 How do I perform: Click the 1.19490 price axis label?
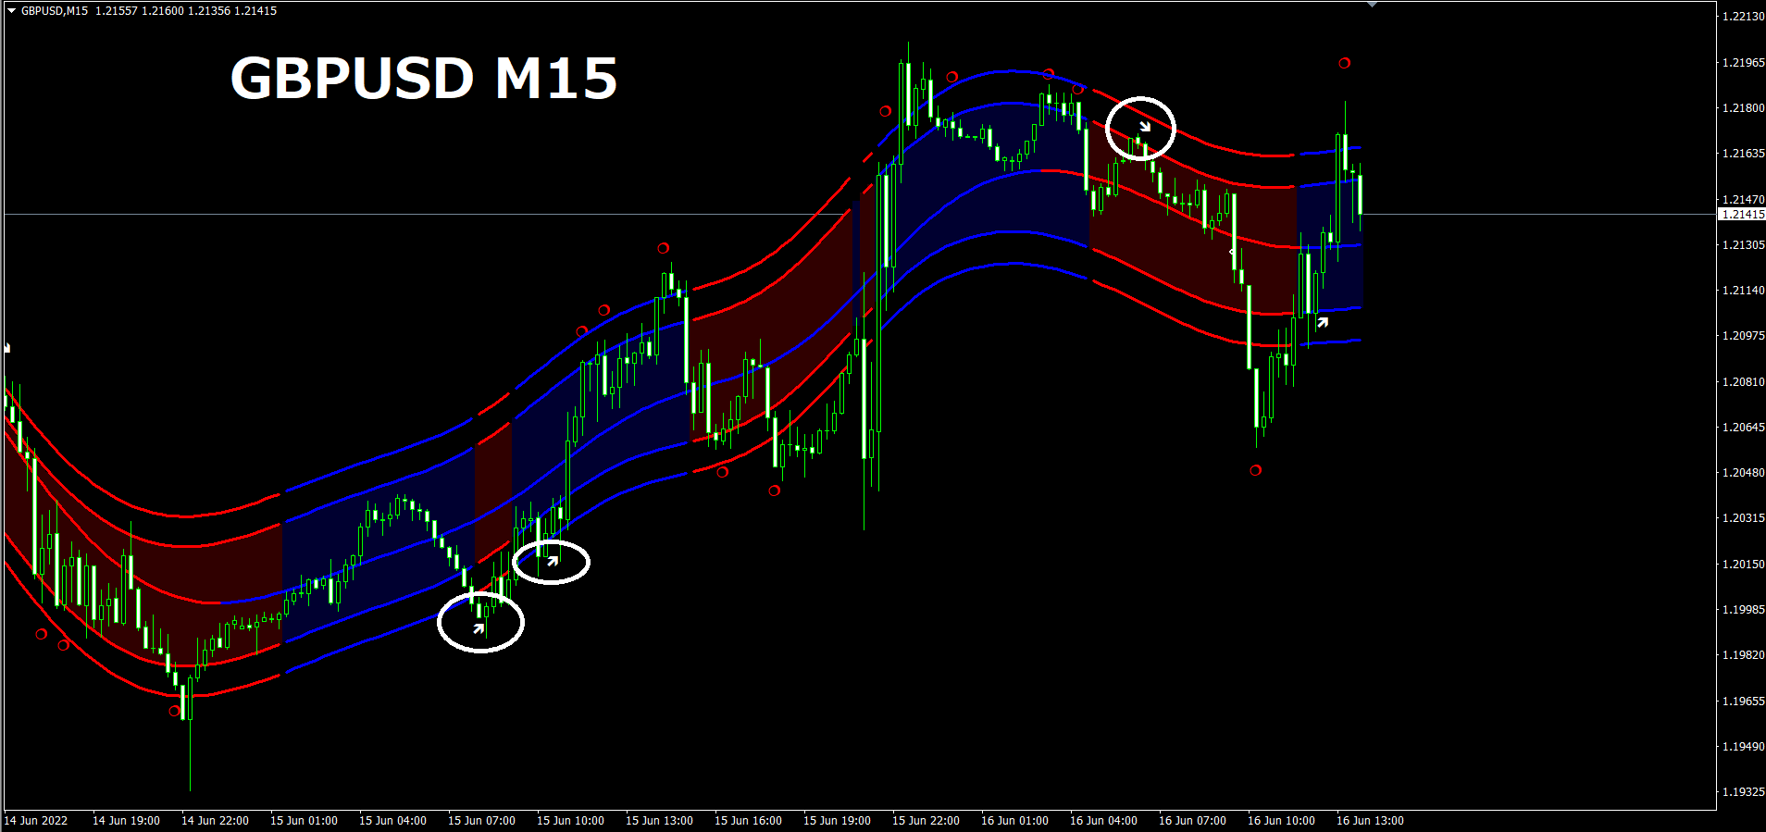(1743, 747)
